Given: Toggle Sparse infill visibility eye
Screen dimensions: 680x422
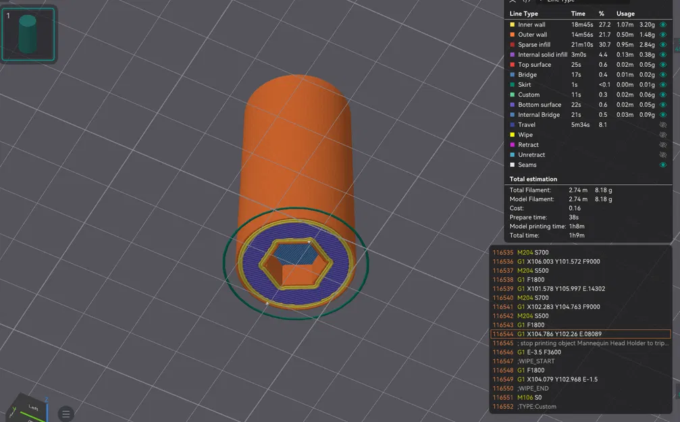Looking at the screenshot, I should (x=662, y=45).
